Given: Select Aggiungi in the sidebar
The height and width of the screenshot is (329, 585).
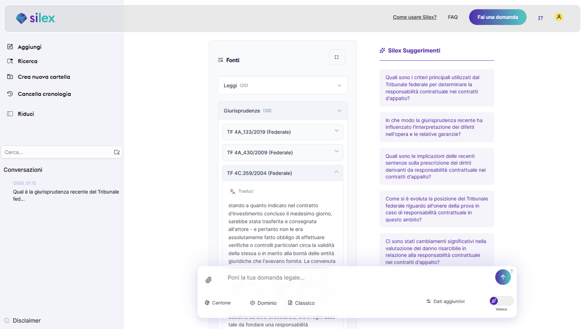Looking at the screenshot, I should pyautogui.click(x=29, y=47).
